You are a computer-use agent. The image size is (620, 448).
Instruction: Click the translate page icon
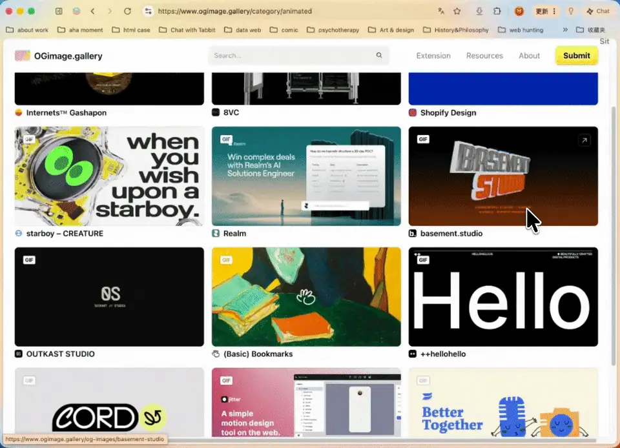click(x=441, y=11)
